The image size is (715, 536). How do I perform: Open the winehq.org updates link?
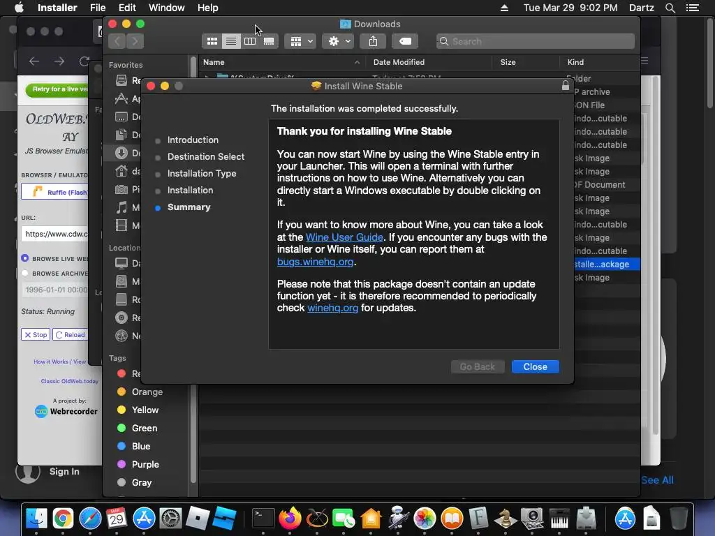(332, 308)
